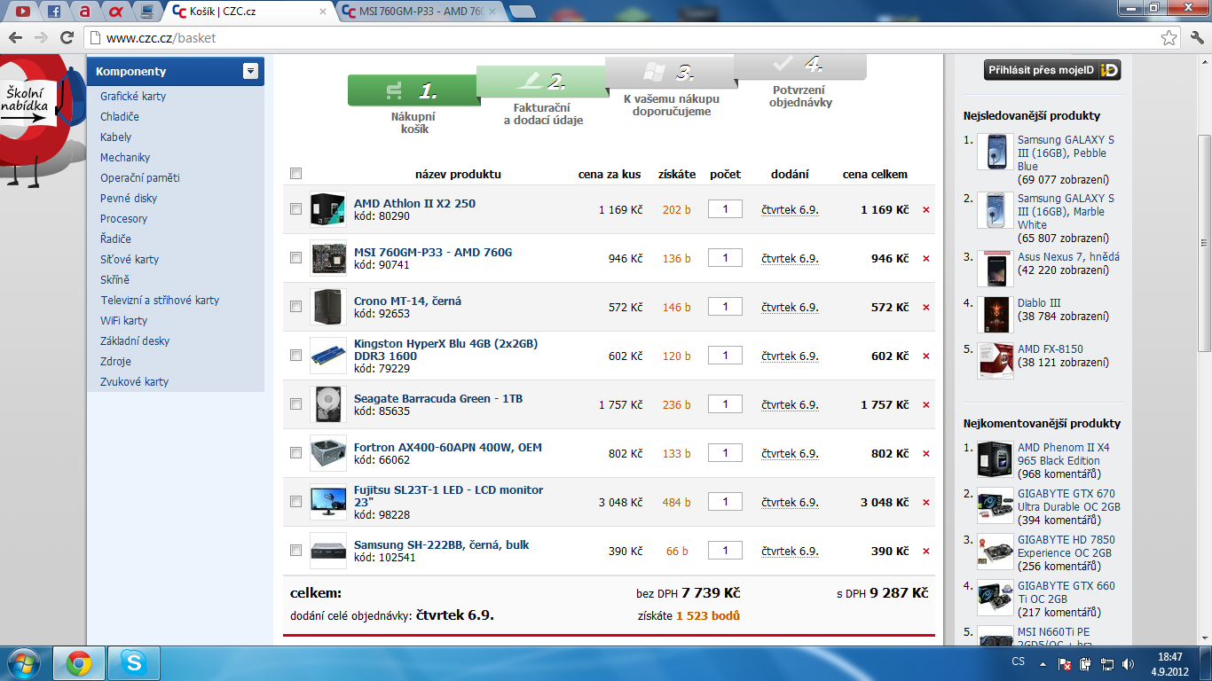Open Skype from the taskbar

click(x=134, y=662)
